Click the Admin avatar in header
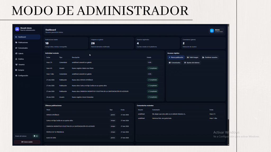Screen dimensions: 271x152 coord(212,31)
